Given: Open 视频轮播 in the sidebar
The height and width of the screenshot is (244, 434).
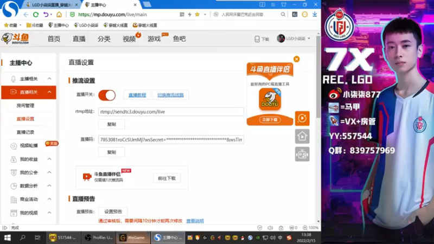Looking at the screenshot, I should coord(29,145).
